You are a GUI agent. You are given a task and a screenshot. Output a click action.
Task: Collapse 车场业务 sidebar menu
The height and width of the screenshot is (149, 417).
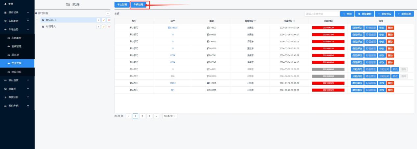[x=17, y=30]
